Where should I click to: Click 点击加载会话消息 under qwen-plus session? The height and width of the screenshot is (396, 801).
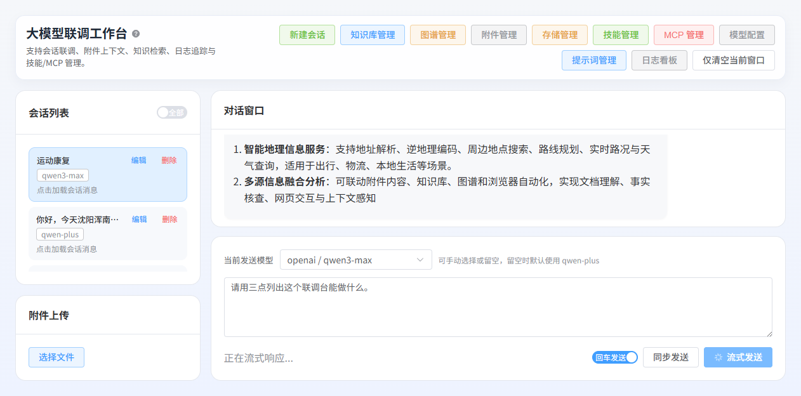pyautogui.click(x=67, y=249)
